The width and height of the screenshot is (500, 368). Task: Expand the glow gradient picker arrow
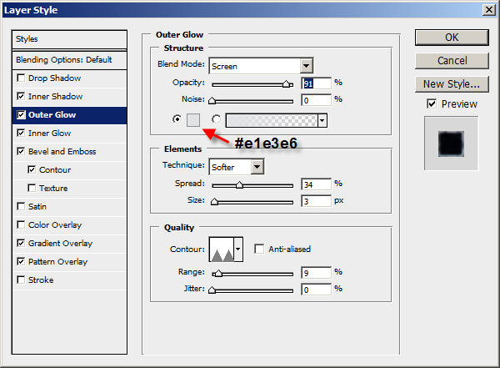322,121
